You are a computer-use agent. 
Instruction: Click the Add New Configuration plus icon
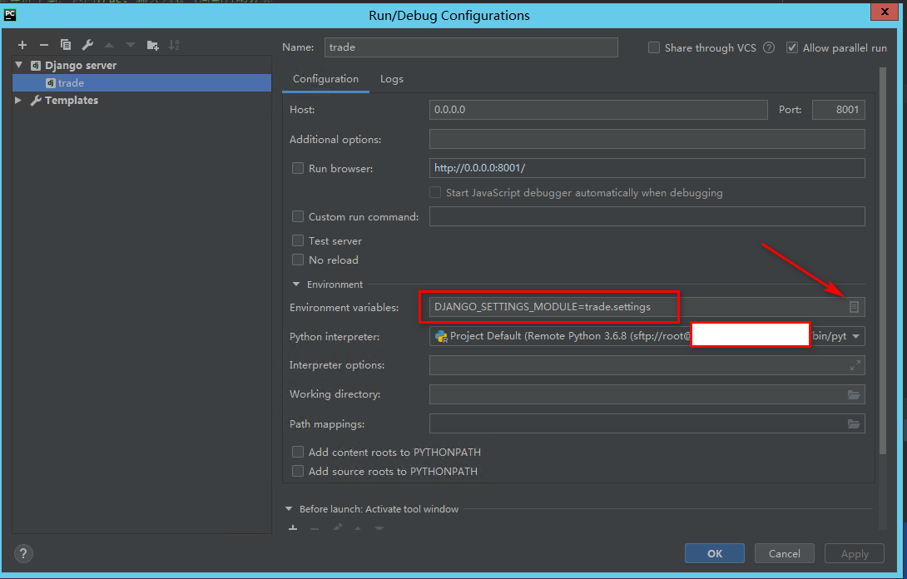pyautogui.click(x=22, y=45)
